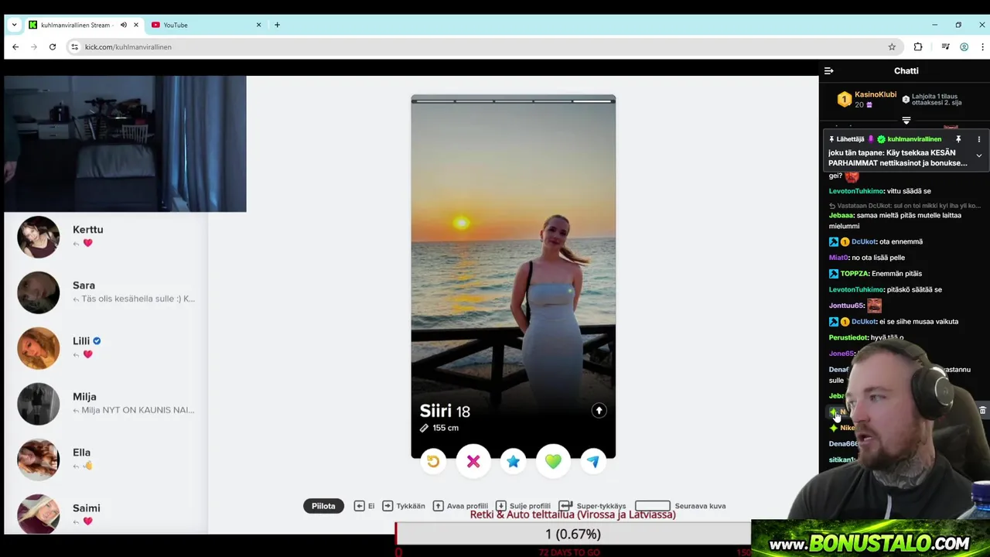990x557 pixels.
Task: Click the kuhlmanvirallinen sender name in pinned message
Action: [914, 139]
